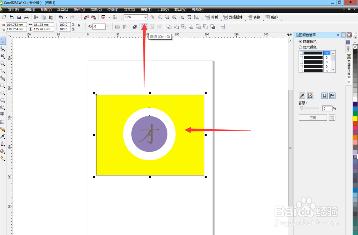Click the color palette up arrow
Screen dimensions: 358x235
355,42
